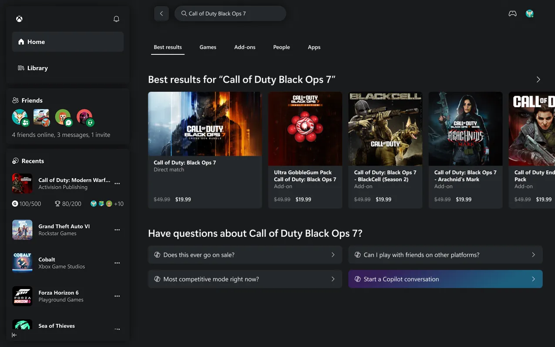Click the back arrow button

tap(161, 13)
